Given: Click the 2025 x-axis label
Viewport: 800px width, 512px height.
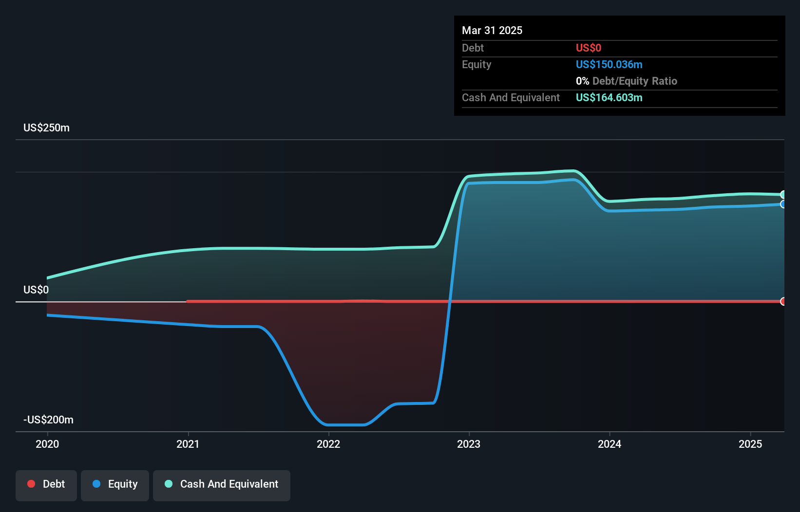Looking at the screenshot, I should [750, 444].
